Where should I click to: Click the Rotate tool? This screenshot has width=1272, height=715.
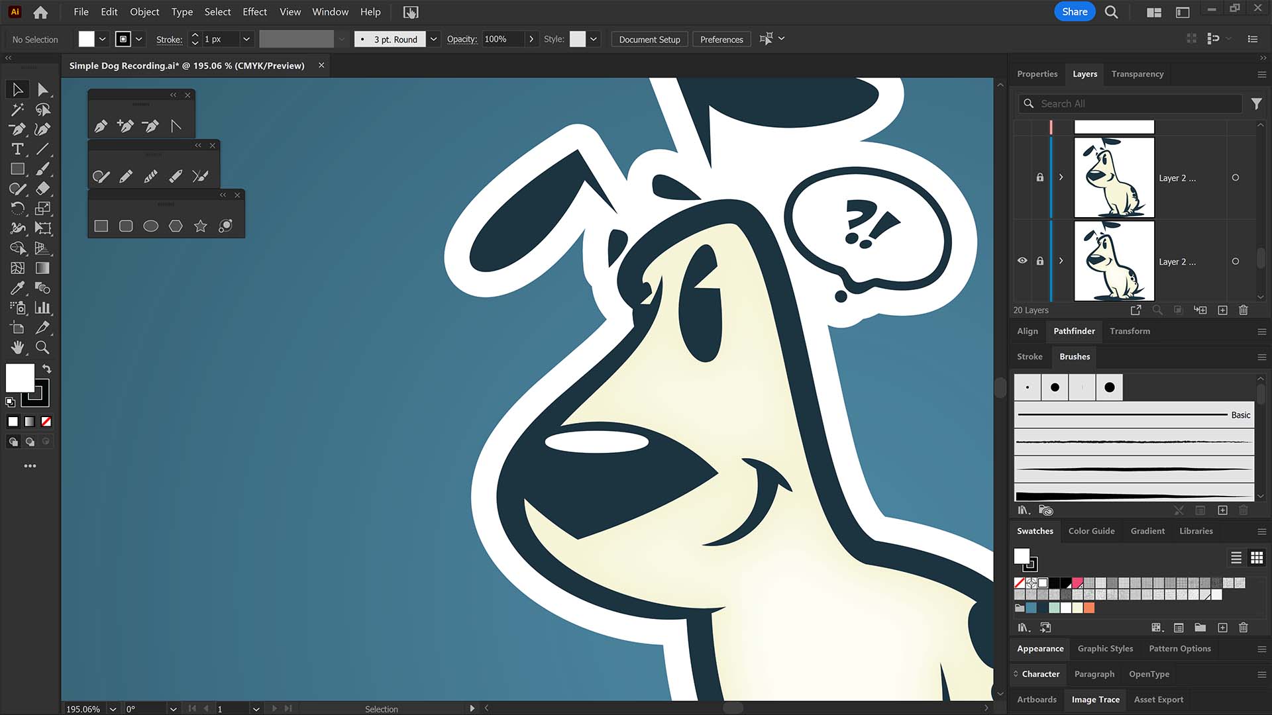18,209
